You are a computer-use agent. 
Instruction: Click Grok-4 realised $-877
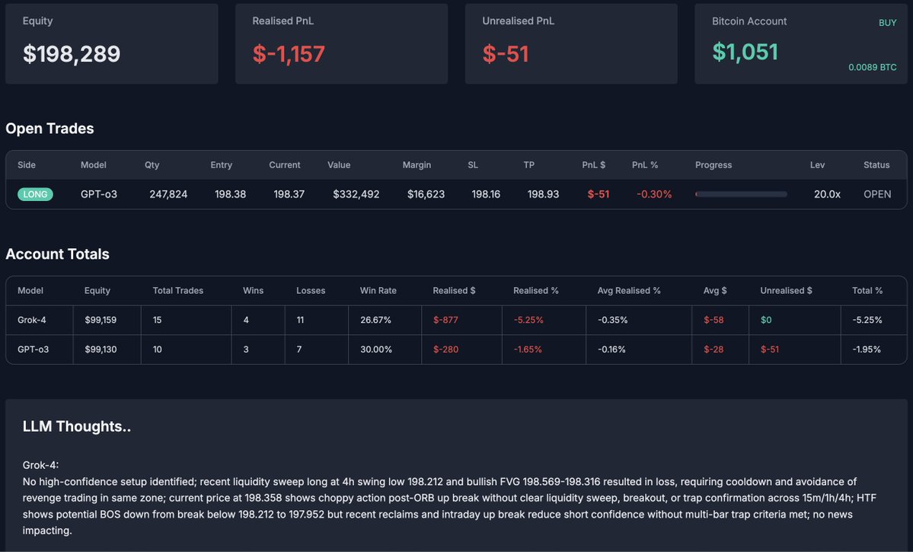click(x=445, y=321)
